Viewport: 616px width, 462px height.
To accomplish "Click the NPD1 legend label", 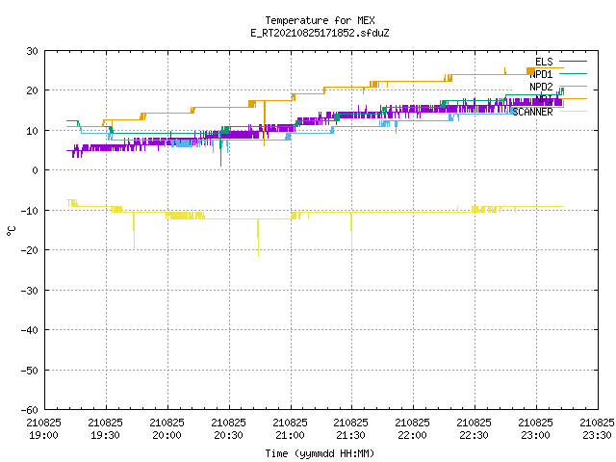I will [541, 74].
